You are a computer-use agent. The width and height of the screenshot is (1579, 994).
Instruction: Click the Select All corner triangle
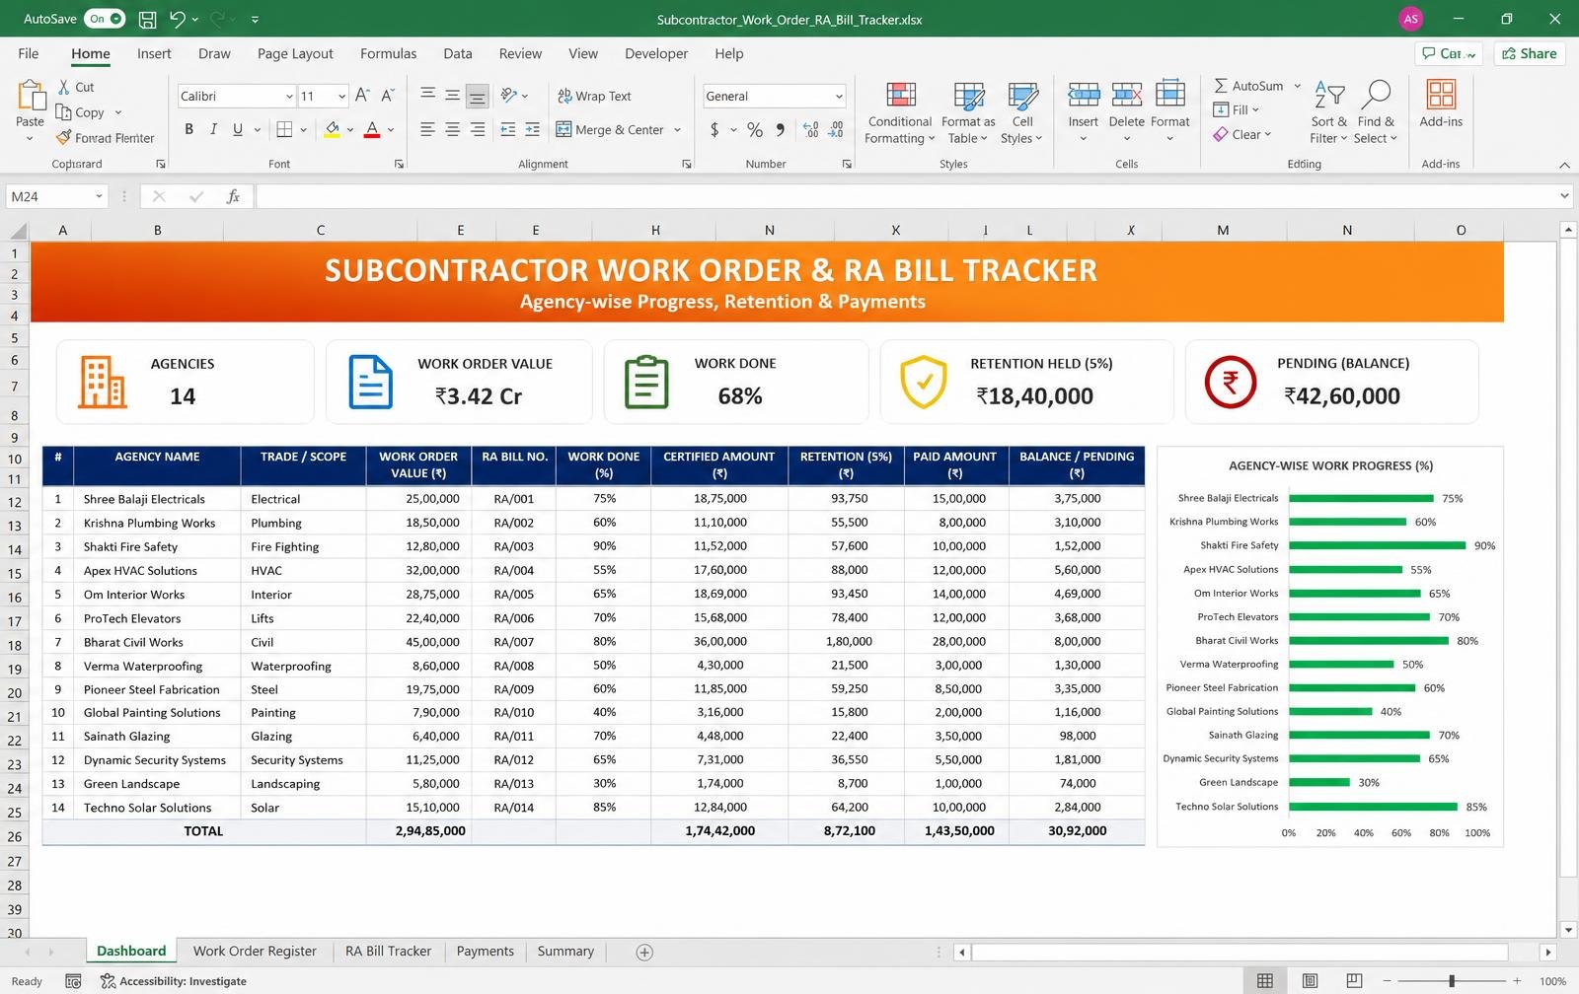(18, 231)
